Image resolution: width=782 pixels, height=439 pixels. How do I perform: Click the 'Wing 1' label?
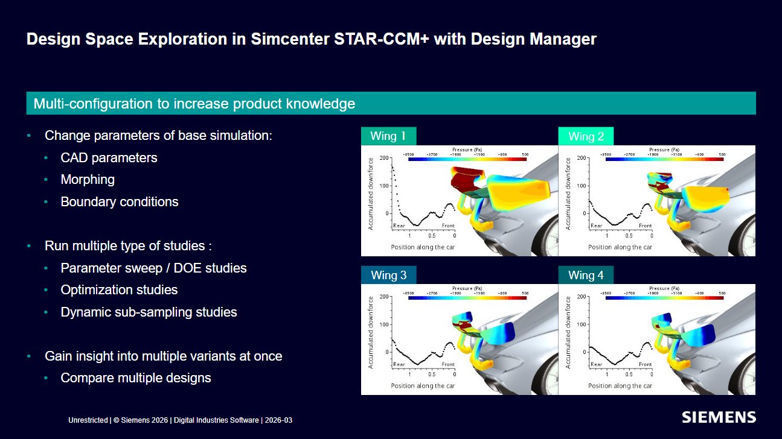point(388,136)
